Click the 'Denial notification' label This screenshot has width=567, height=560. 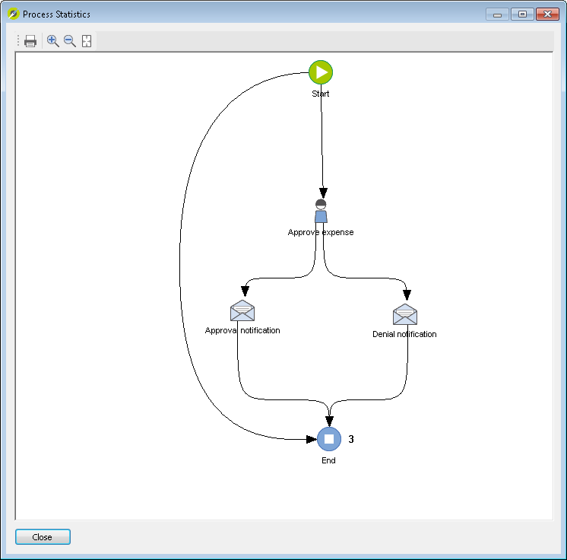(x=404, y=334)
